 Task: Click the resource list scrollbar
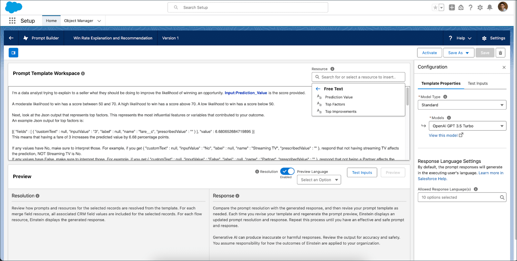(407, 96)
